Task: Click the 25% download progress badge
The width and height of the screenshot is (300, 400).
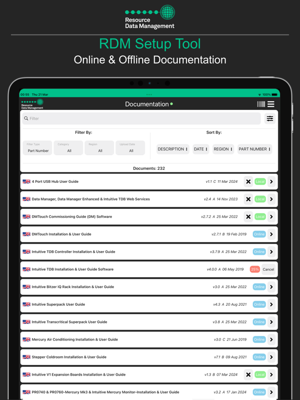Action: coord(255,269)
